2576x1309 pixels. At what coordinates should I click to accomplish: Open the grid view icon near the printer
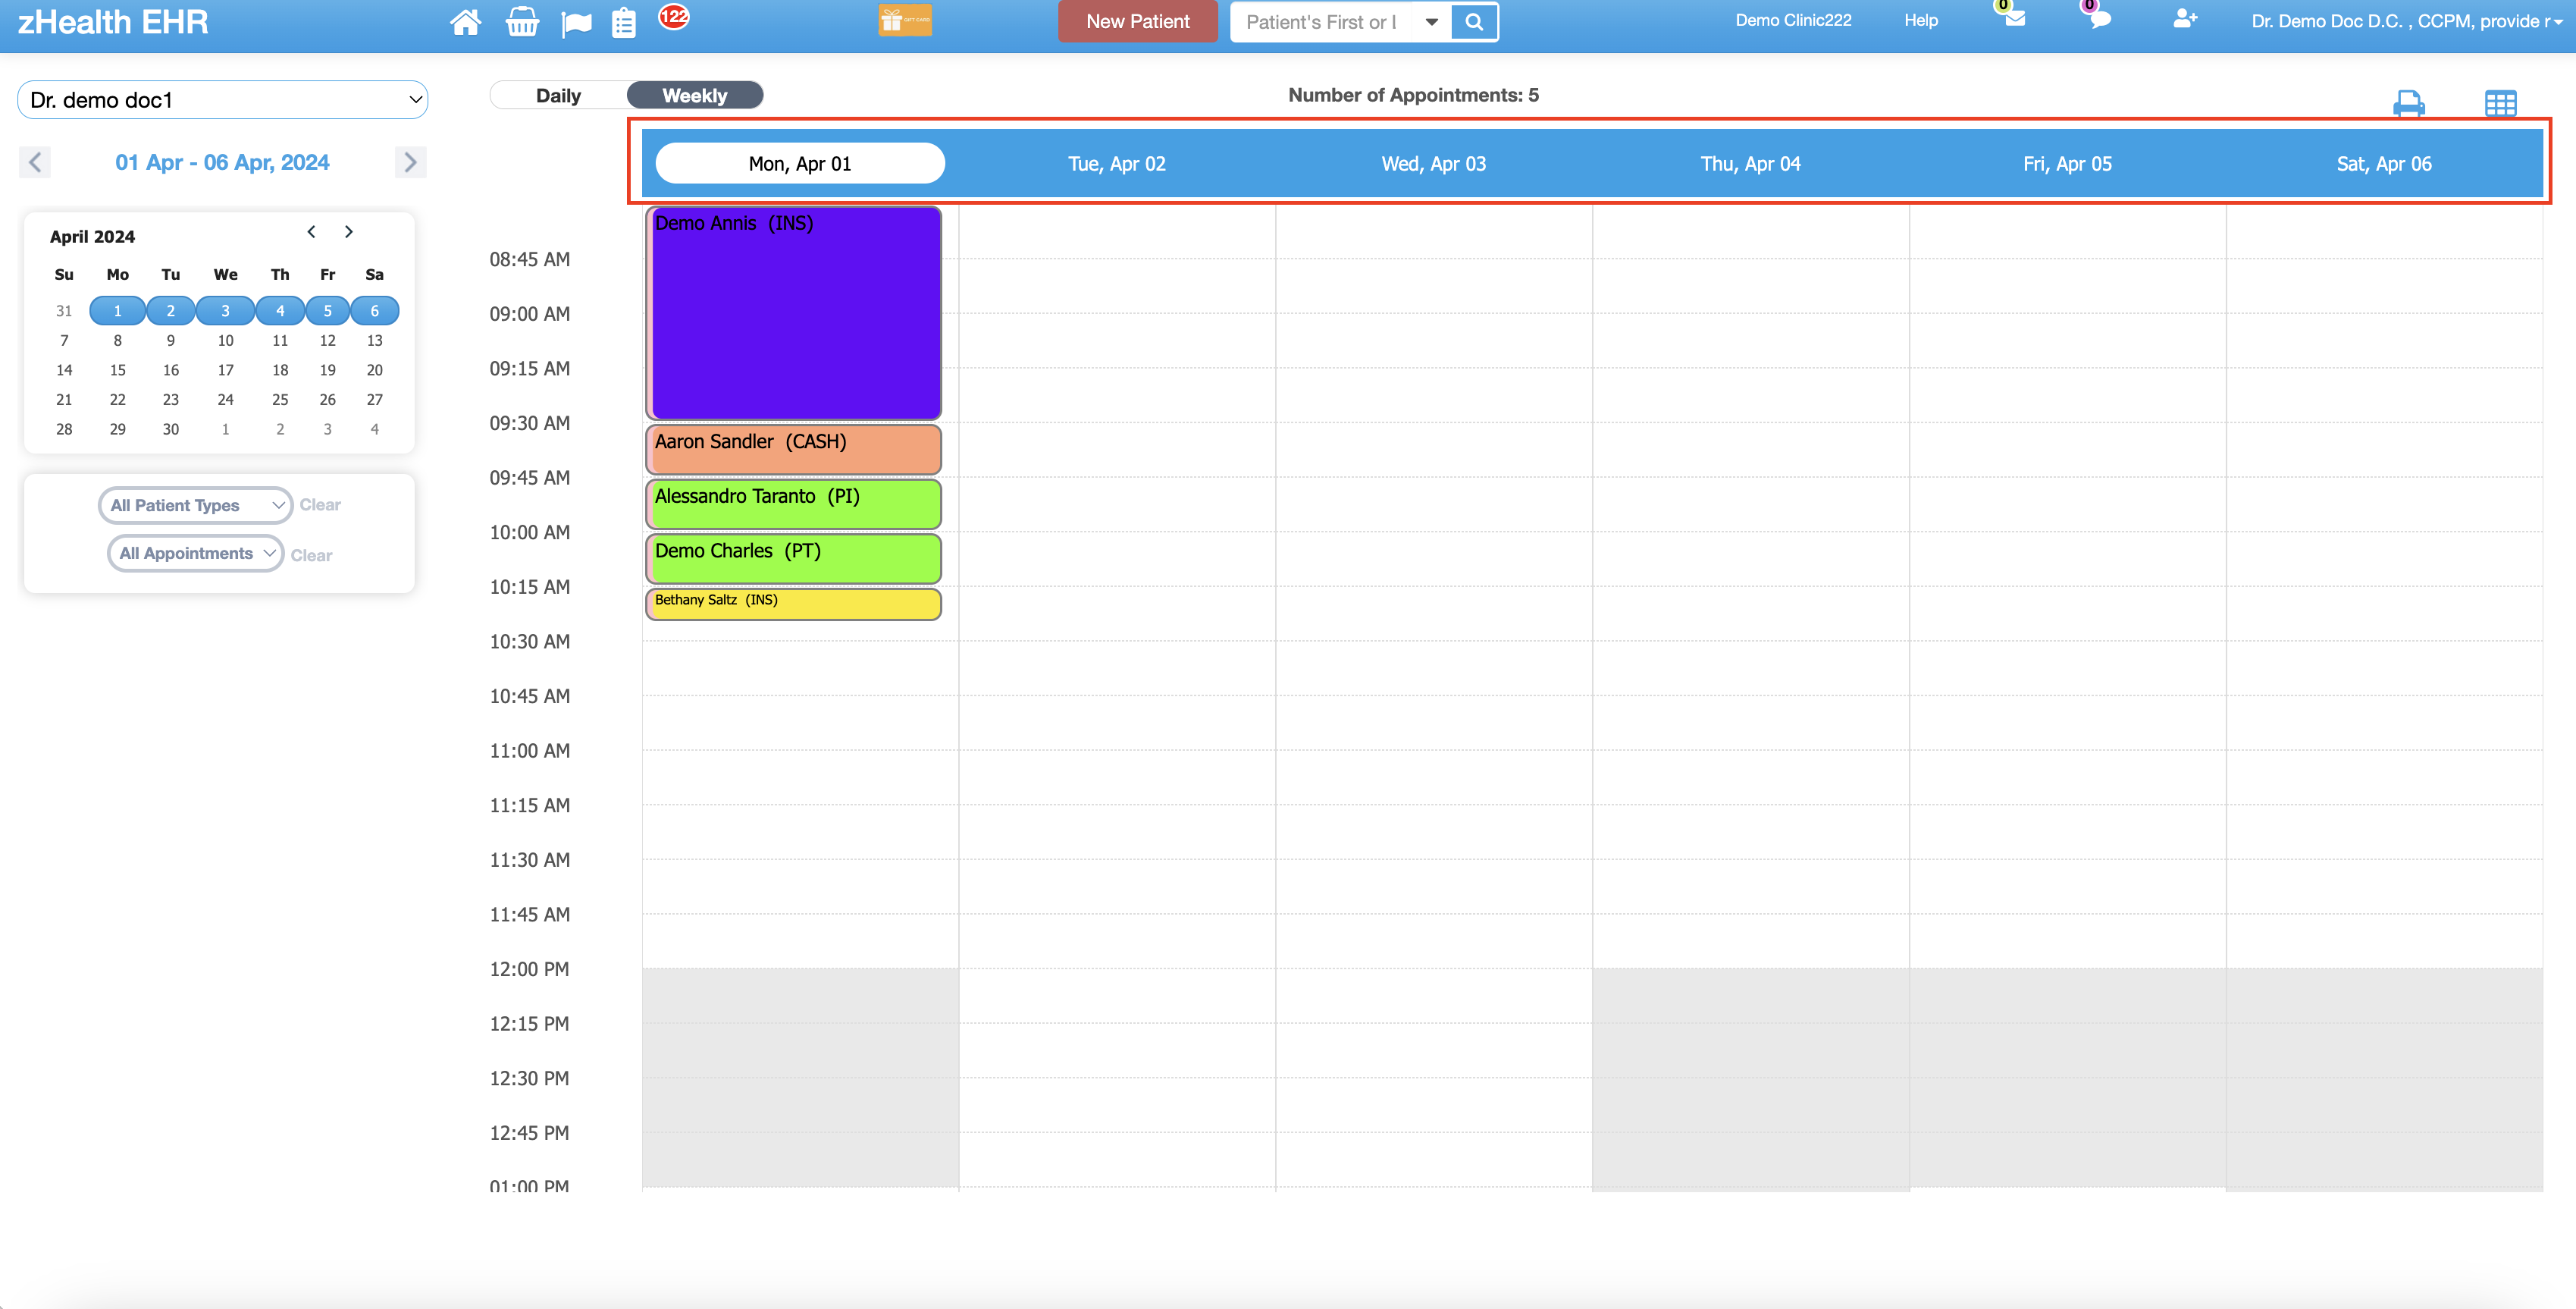click(x=2499, y=103)
